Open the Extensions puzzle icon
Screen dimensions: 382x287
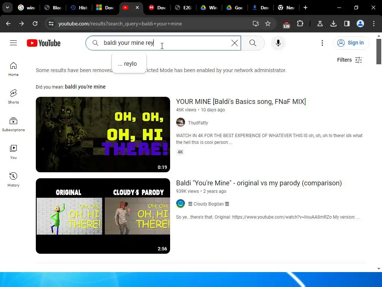point(300,24)
